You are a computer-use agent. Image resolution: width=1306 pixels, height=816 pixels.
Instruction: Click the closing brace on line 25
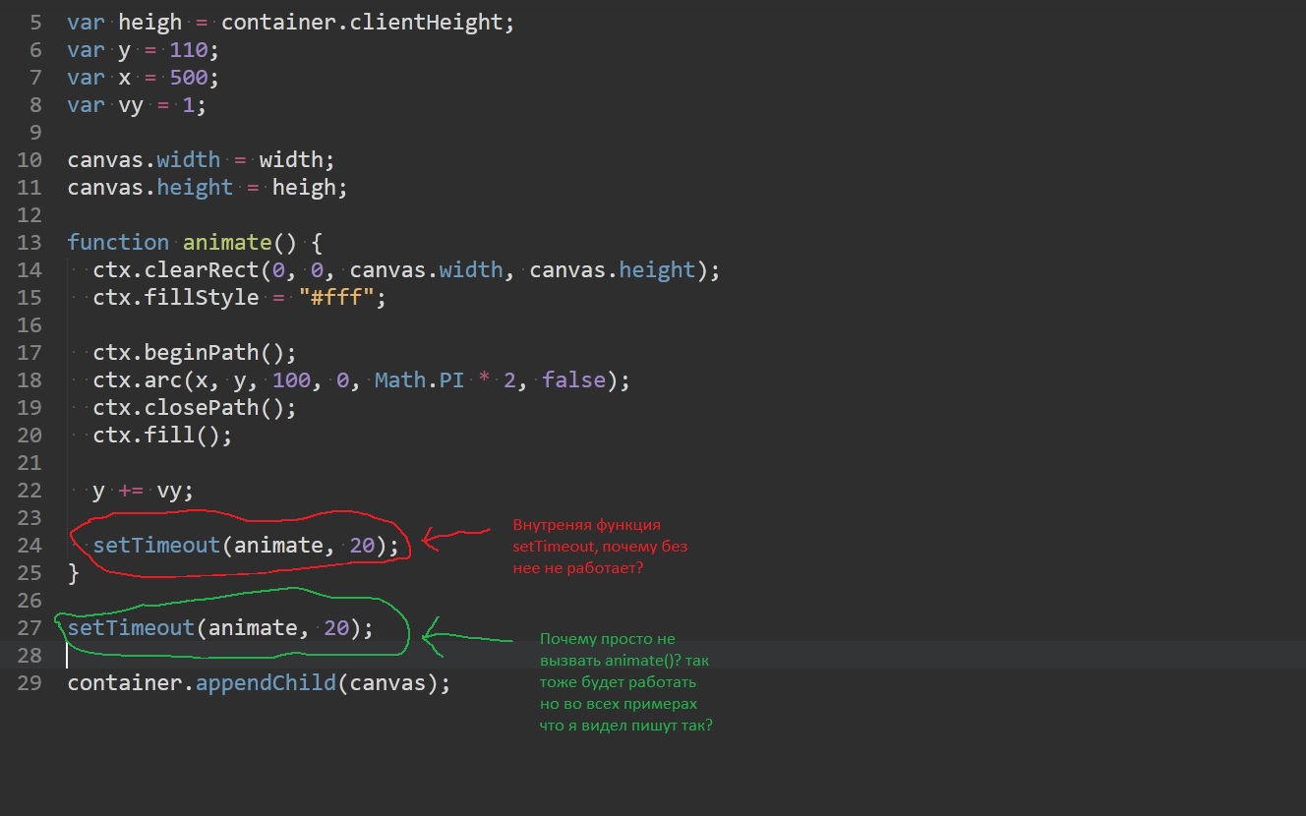coord(73,573)
